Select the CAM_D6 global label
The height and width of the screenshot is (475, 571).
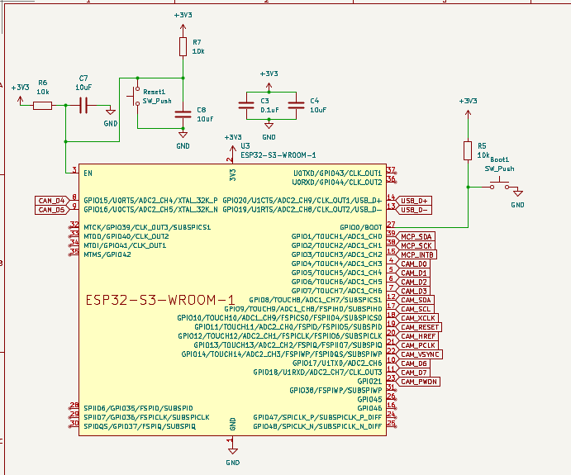tap(413, 363)
